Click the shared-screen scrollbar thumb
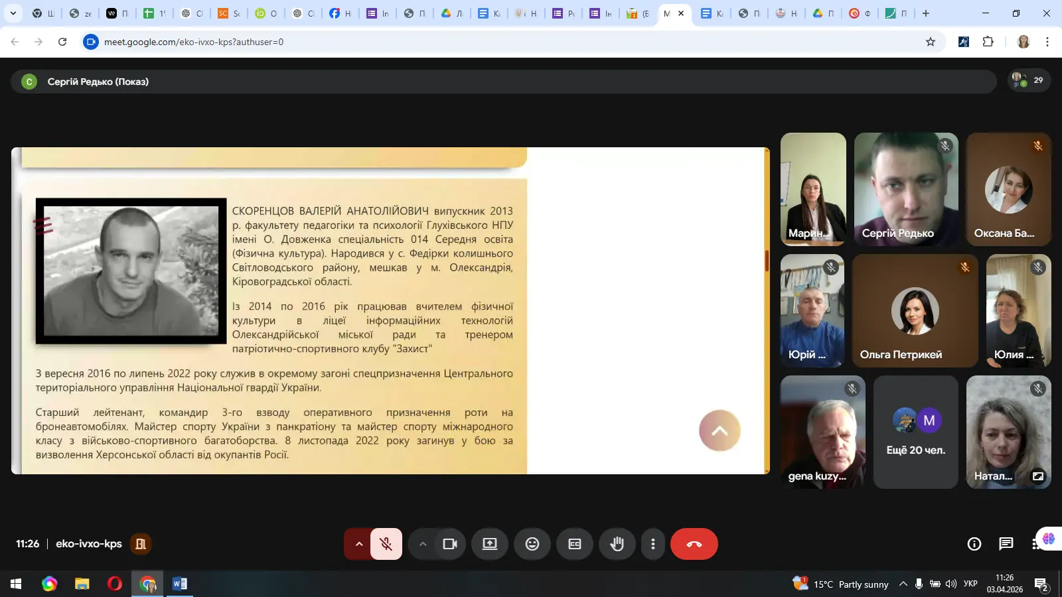 tap(767, 261)
